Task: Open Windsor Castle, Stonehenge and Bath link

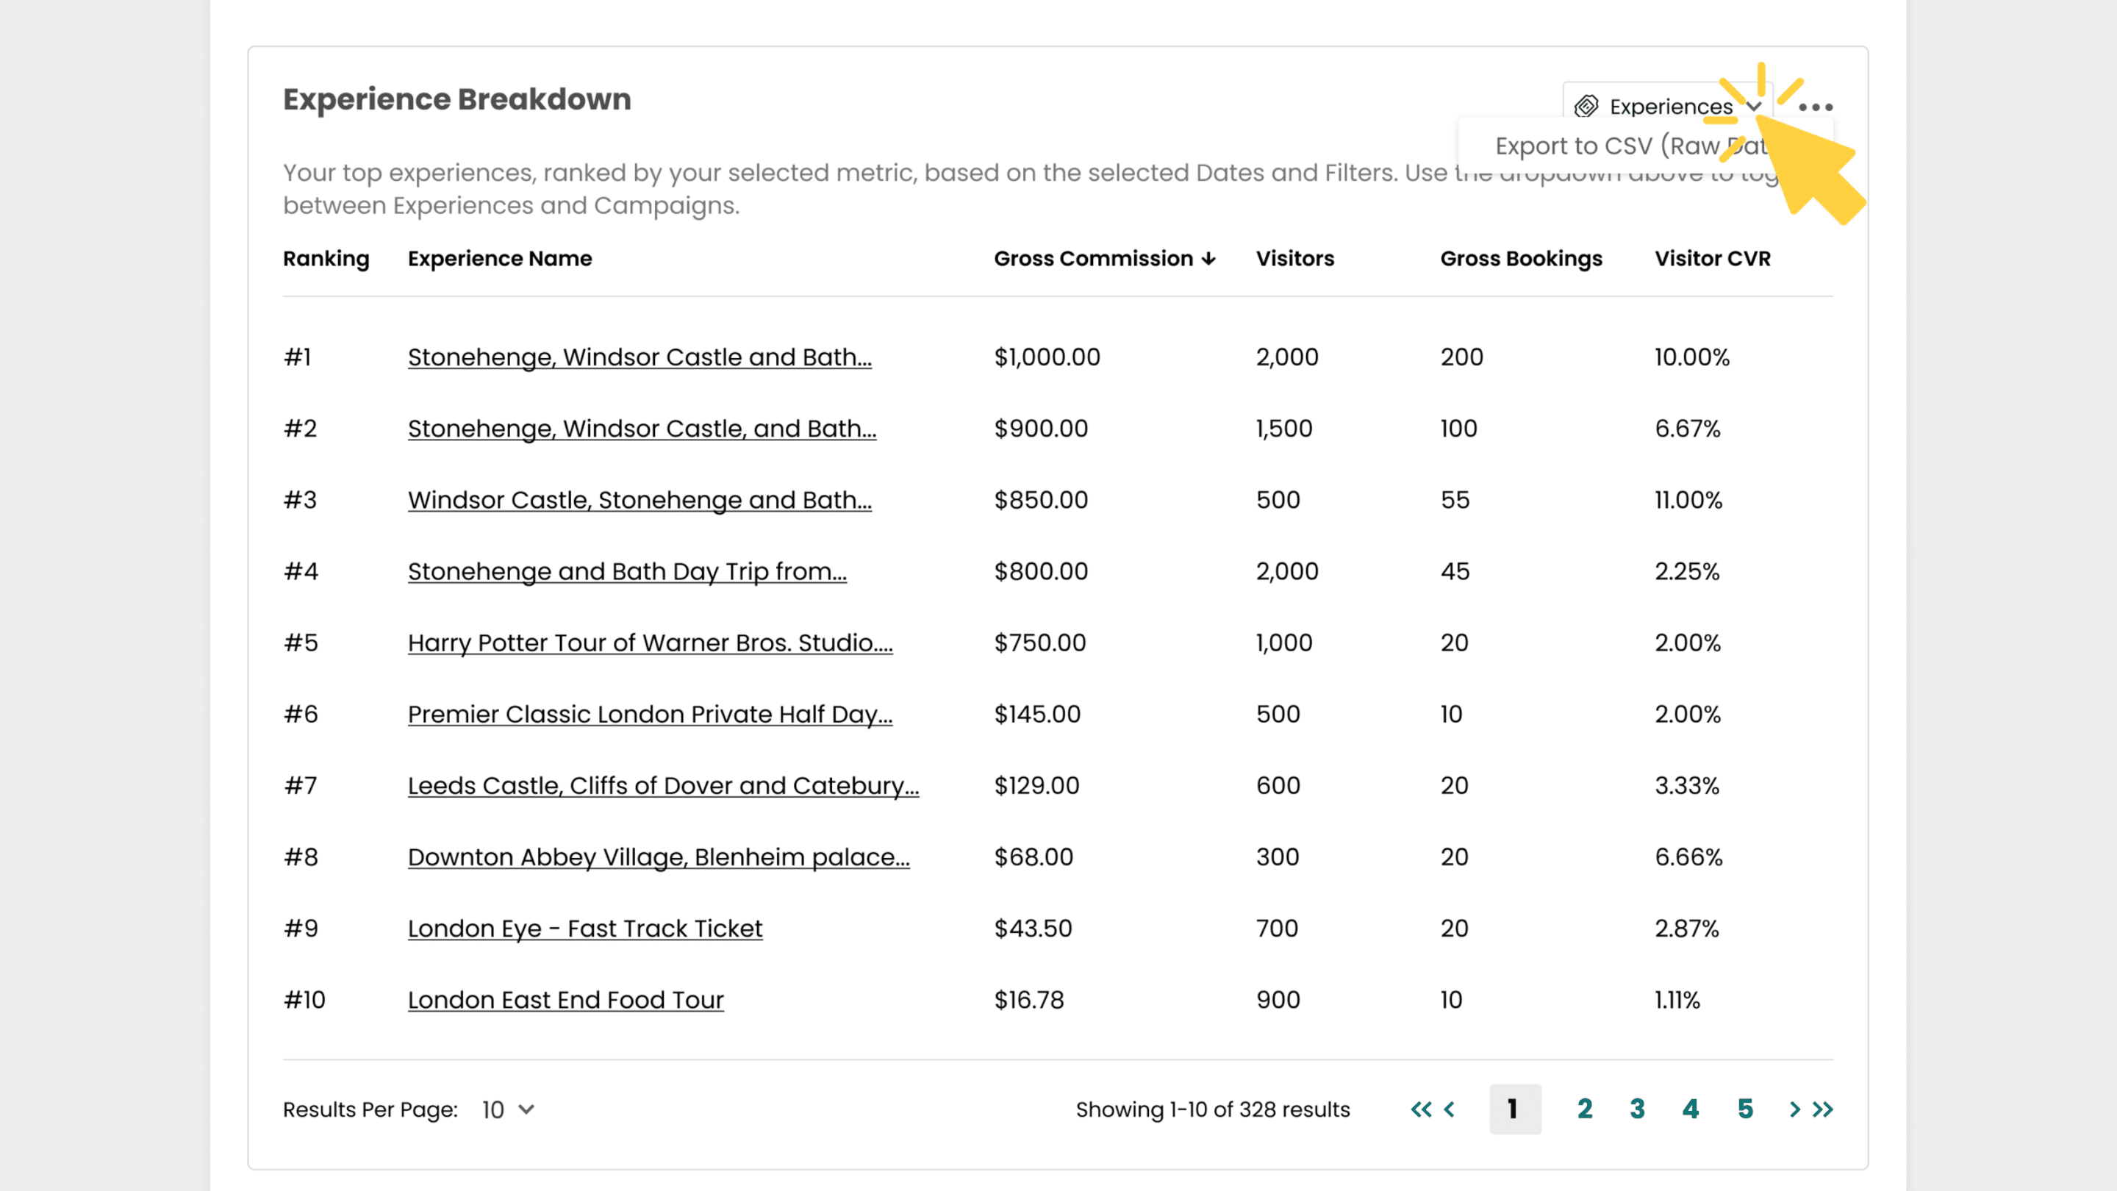Action: (640, 501)
